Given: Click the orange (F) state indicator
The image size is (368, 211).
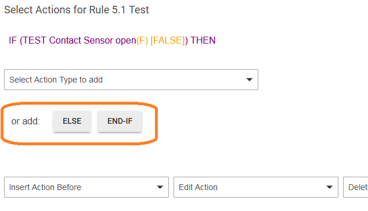Looking at the screenshot, I should [142, 41].
